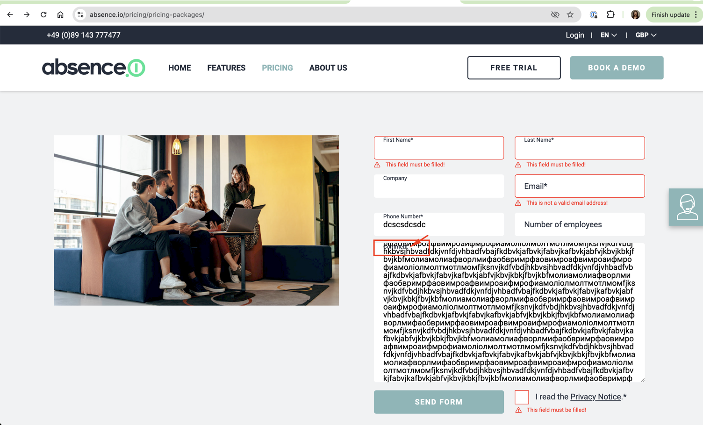The height and width of the screenshot is (425, 703).
Task: Click the FREE TRIAL button
Action: point(514,68)
